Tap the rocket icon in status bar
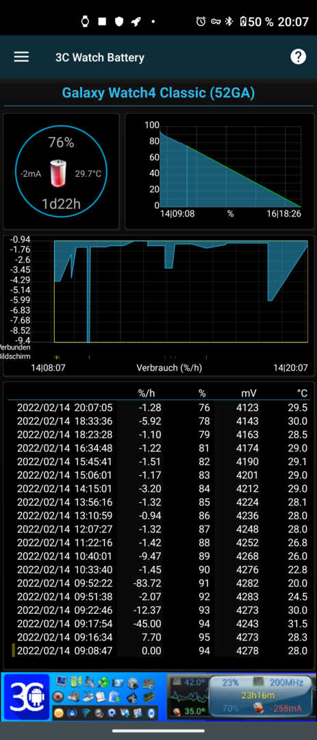The width and height of the screenshot is (317, 740). (136, 21)
